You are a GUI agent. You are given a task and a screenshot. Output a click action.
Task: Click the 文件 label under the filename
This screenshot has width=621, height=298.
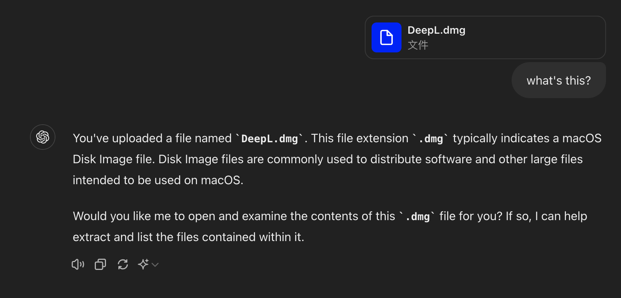tap(418, 45)
